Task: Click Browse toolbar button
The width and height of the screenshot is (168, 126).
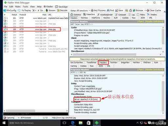Action: point(138,11)
